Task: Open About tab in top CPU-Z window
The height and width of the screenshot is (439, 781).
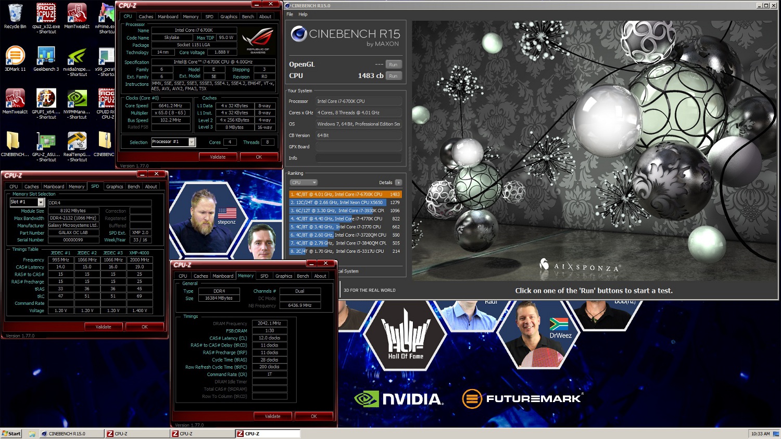Action: pos(265,17)
